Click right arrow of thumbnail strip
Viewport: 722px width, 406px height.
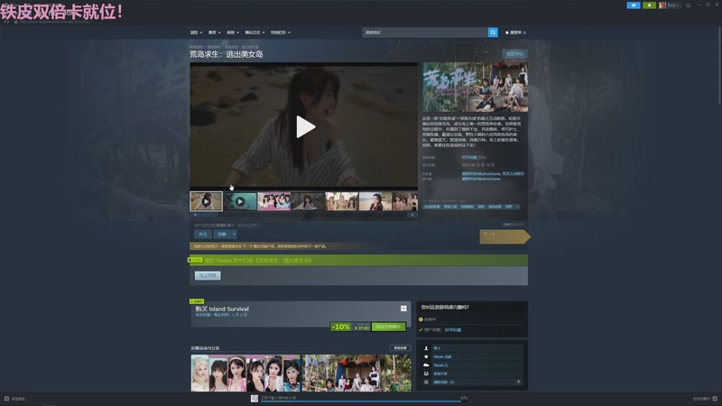tap(412, 215)
